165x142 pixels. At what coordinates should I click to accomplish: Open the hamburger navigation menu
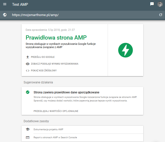(x=5, y=4)
